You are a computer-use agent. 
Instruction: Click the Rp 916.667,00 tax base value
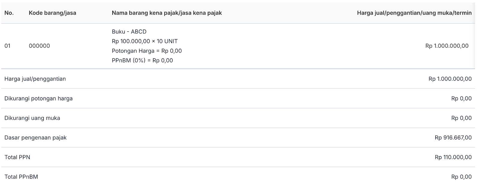tap(453, 138)
